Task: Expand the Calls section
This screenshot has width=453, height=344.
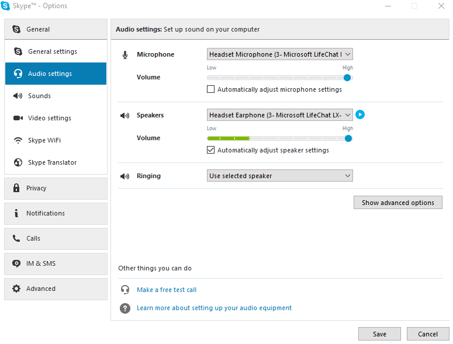Action: point(56,239)
